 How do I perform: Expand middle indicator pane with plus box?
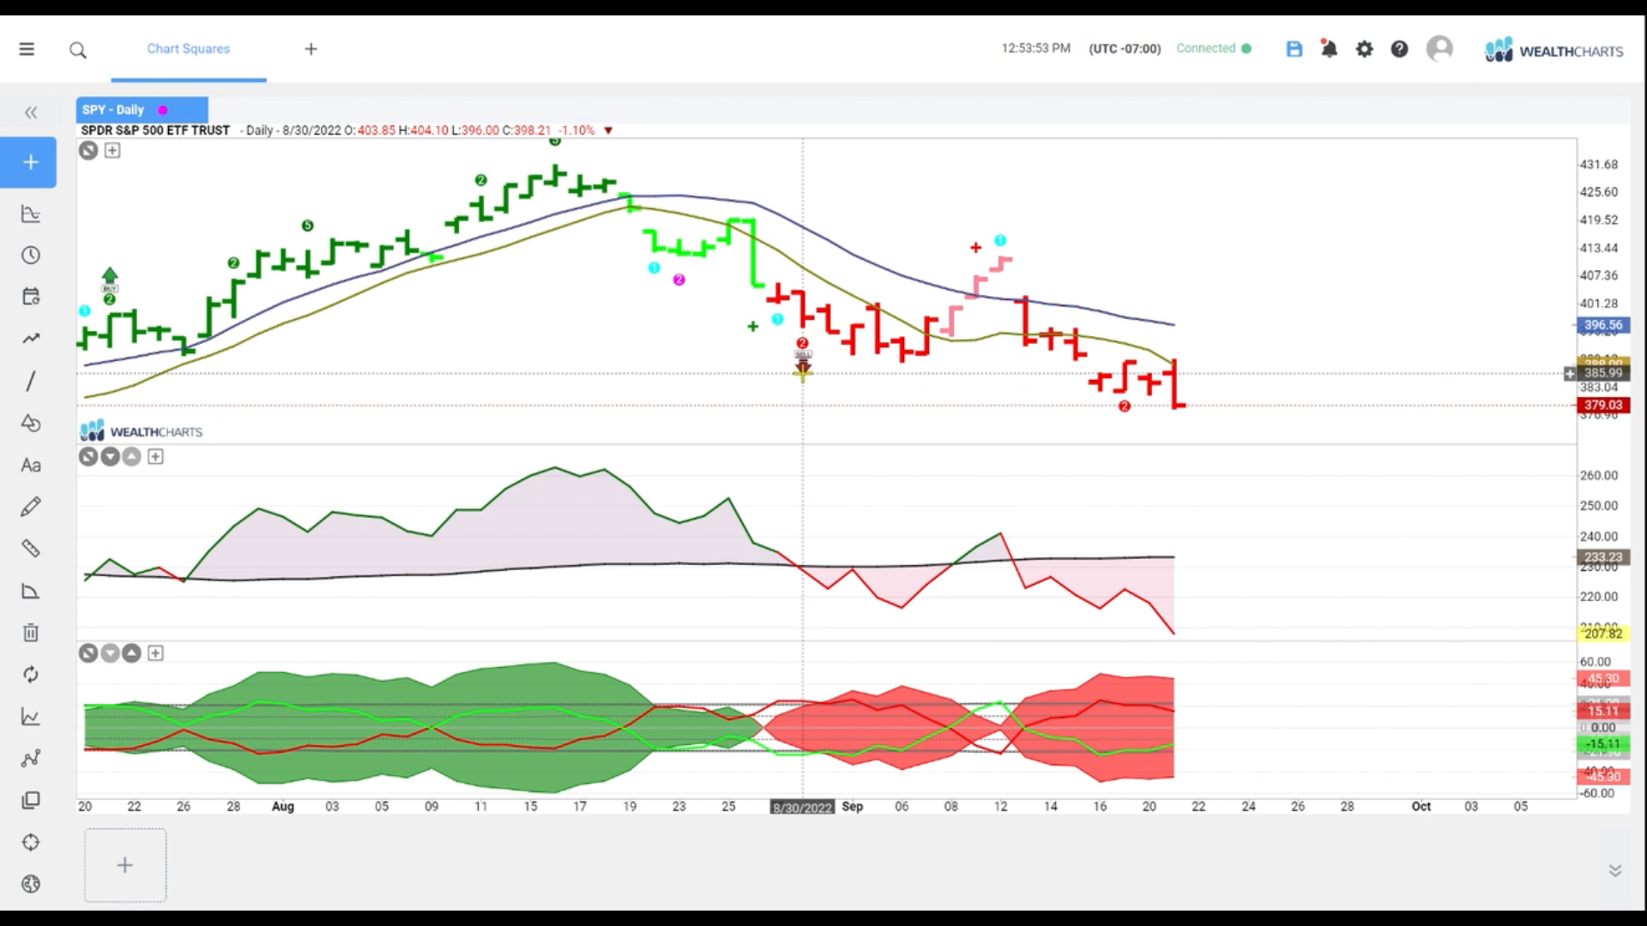tap(155, 457)
